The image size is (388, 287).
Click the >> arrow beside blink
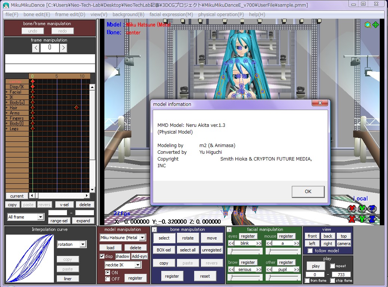tap(259, 243)
